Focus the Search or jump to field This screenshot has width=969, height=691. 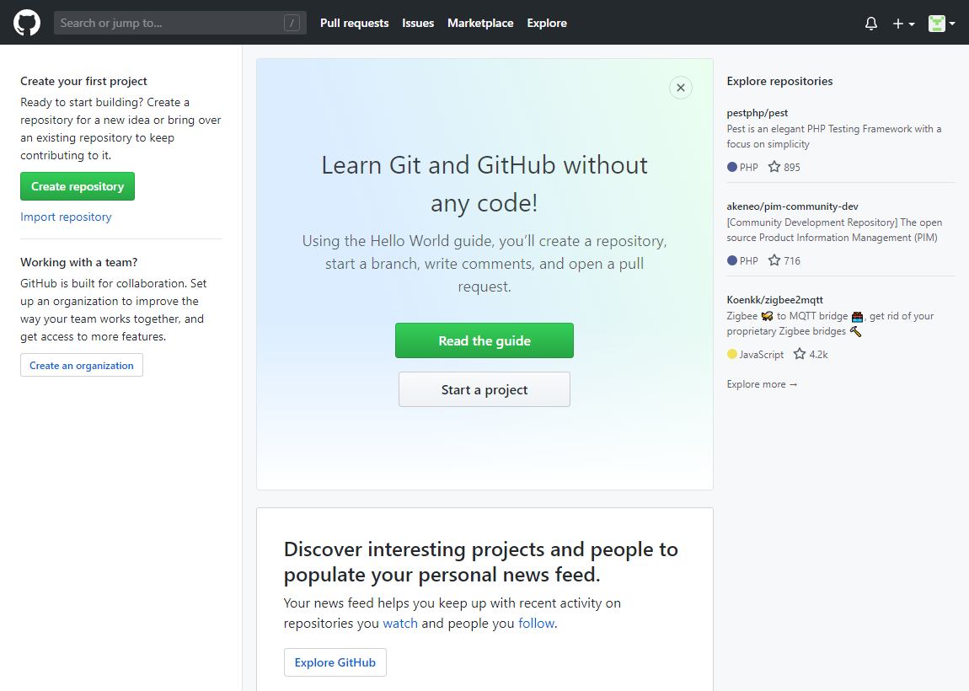(x=169, y=23)
